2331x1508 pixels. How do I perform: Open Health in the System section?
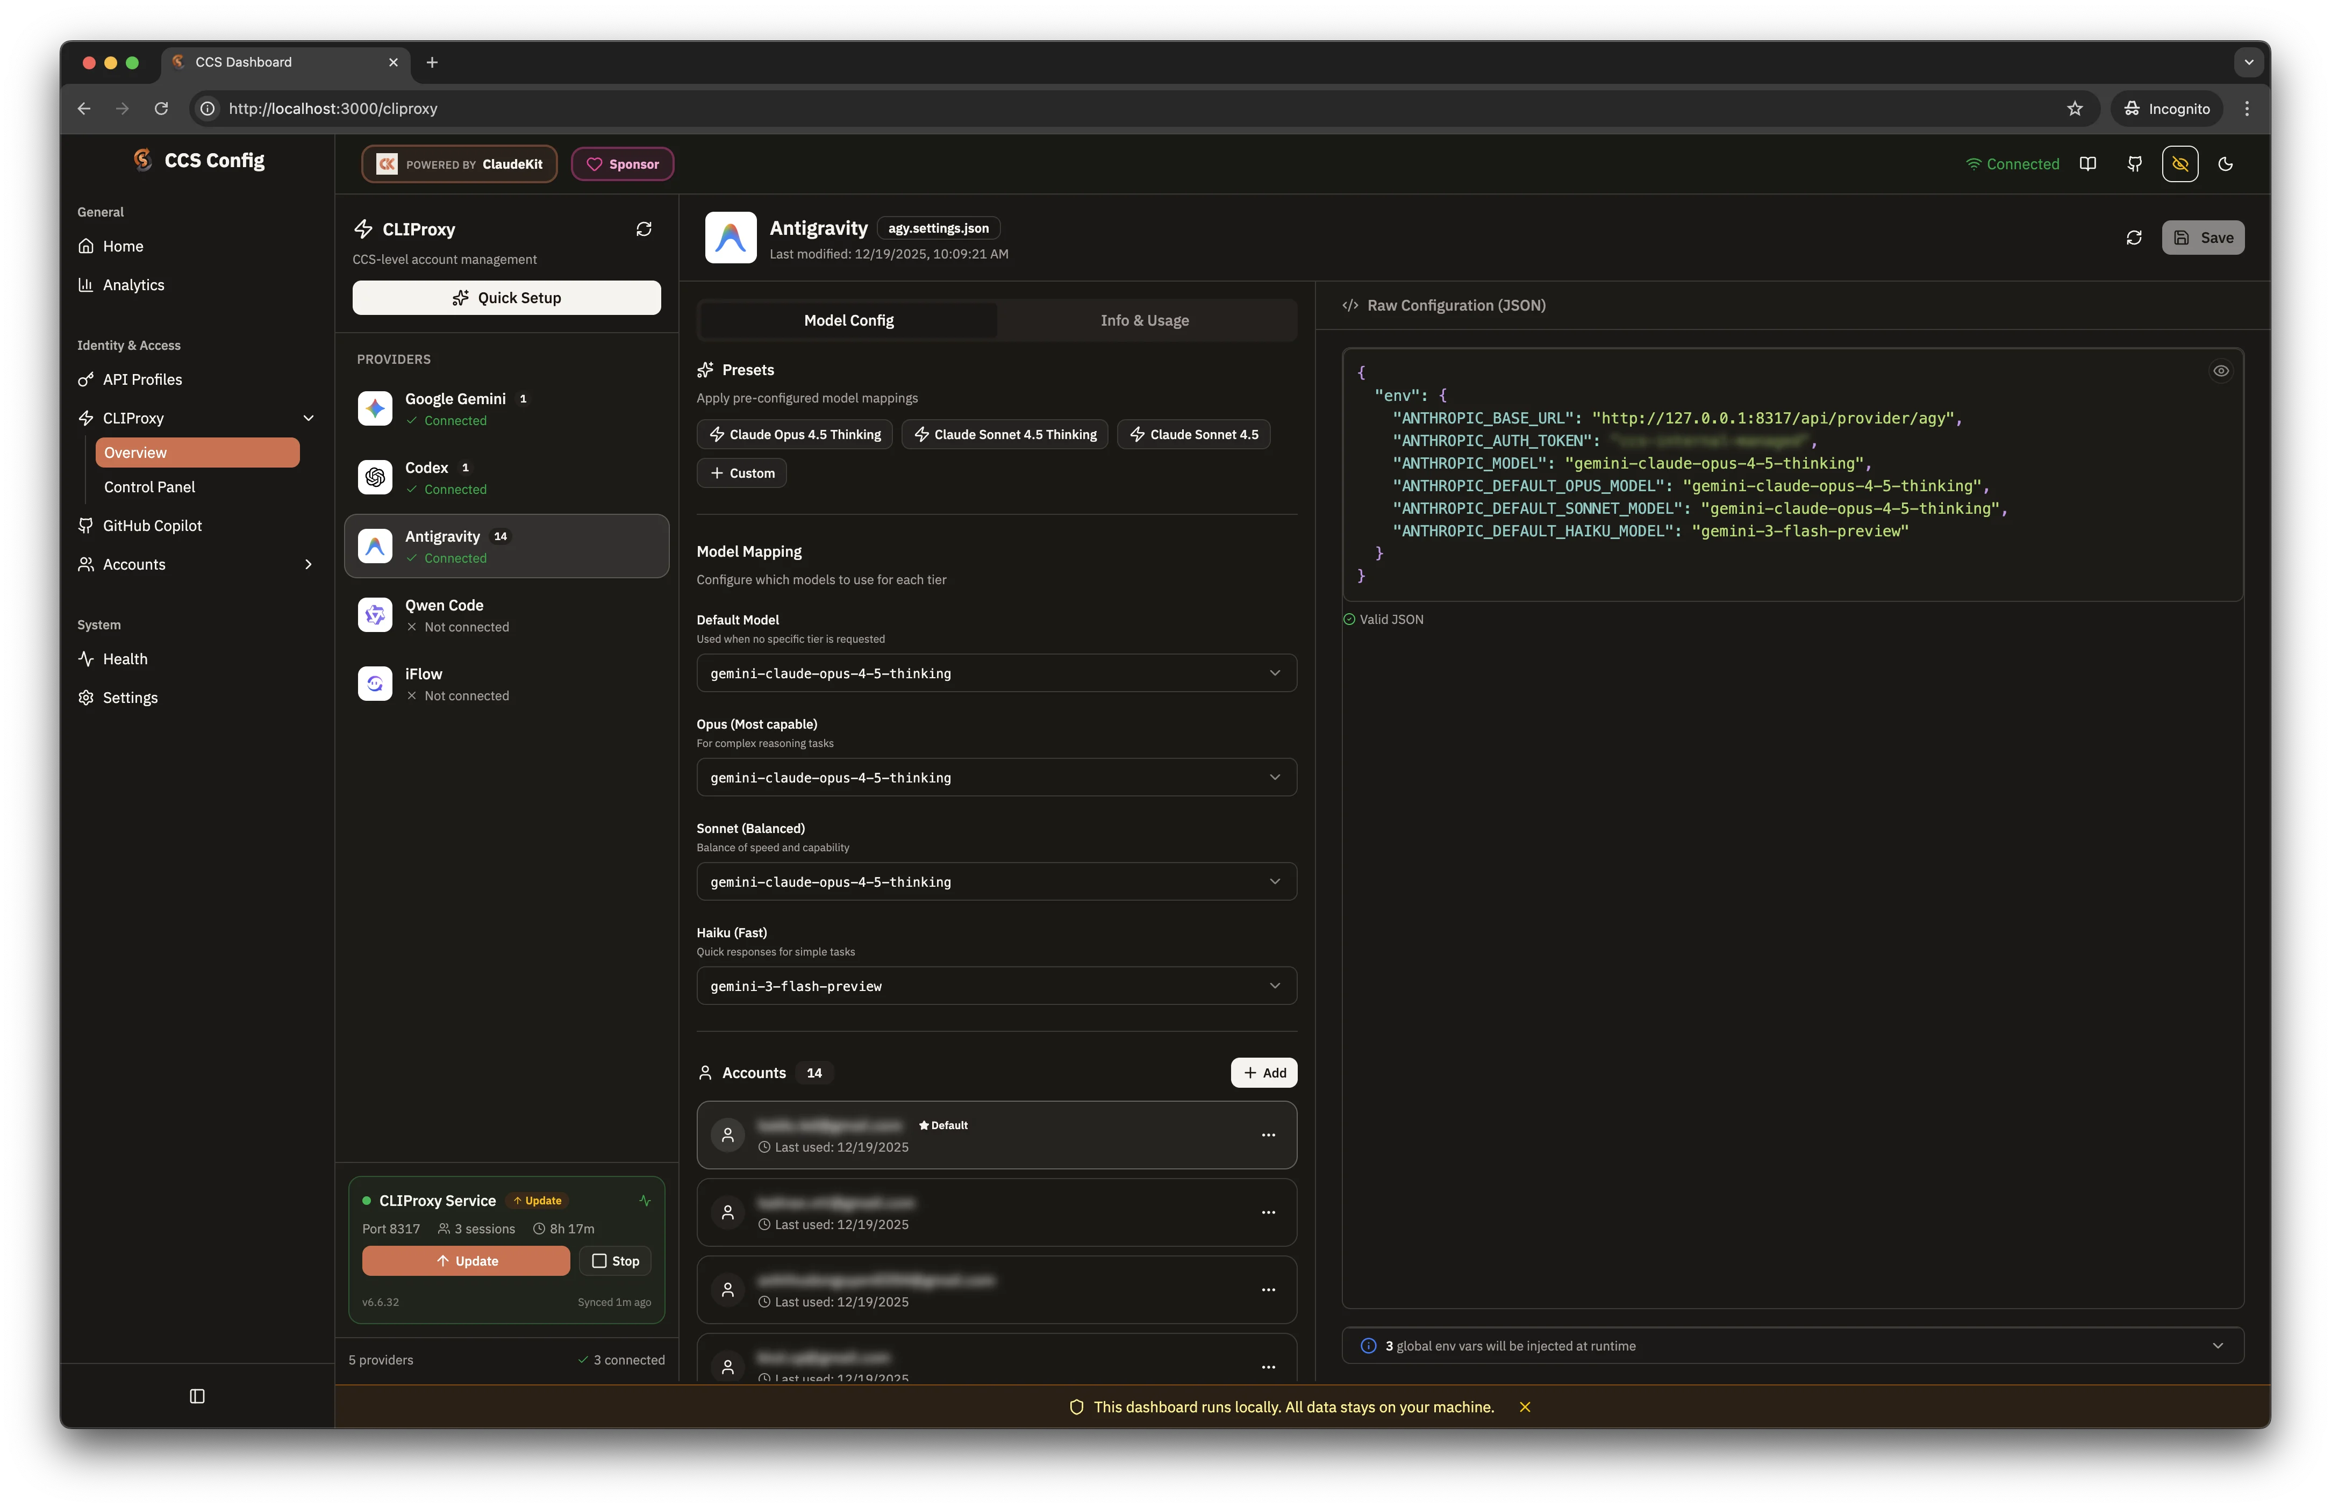pyautogui.click(x=124, y=658)
